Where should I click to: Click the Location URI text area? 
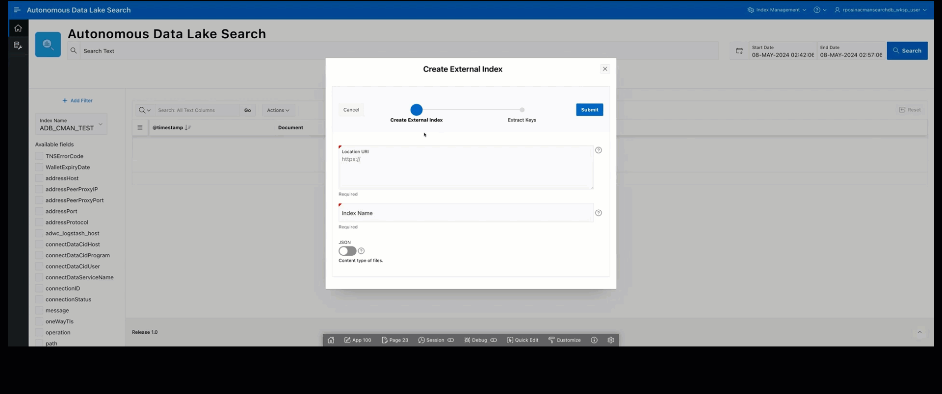(x=466, y=167)
